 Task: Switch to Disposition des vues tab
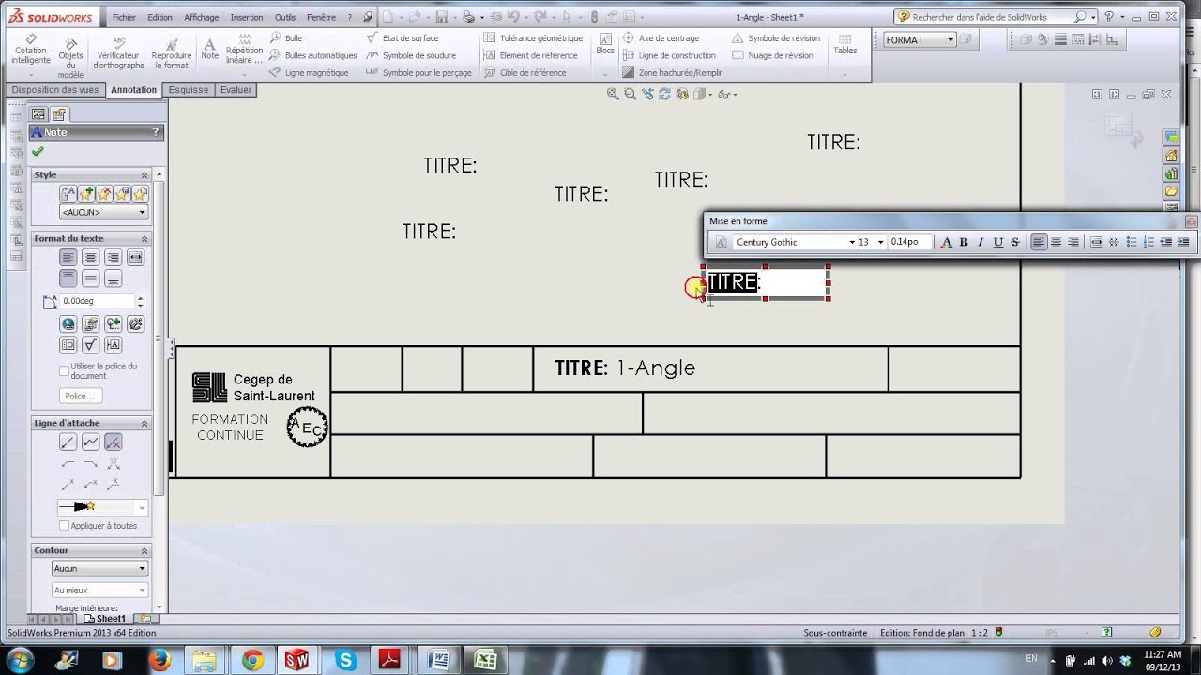(54, 90)
